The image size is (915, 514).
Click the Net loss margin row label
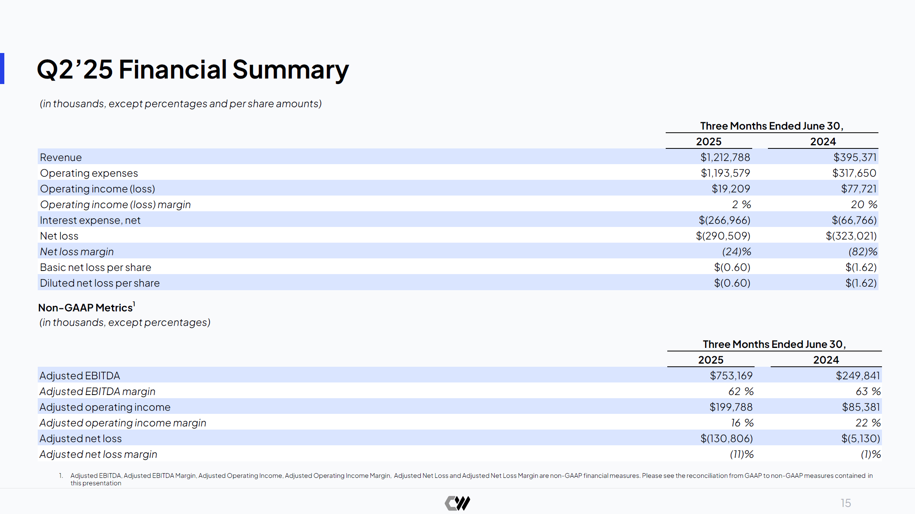point(77,252)
